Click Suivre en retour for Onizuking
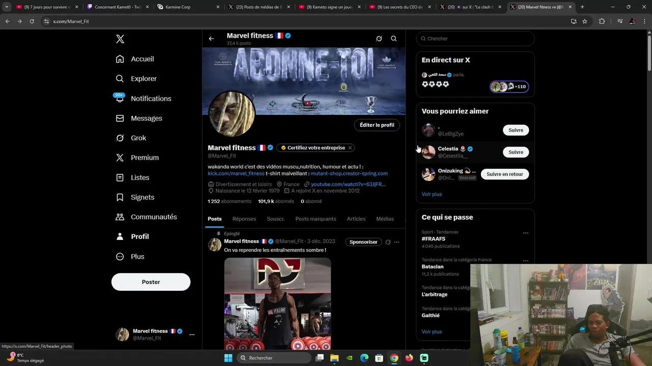The width and height of the screenshot is (652, 366). click(x=505, y=174)
